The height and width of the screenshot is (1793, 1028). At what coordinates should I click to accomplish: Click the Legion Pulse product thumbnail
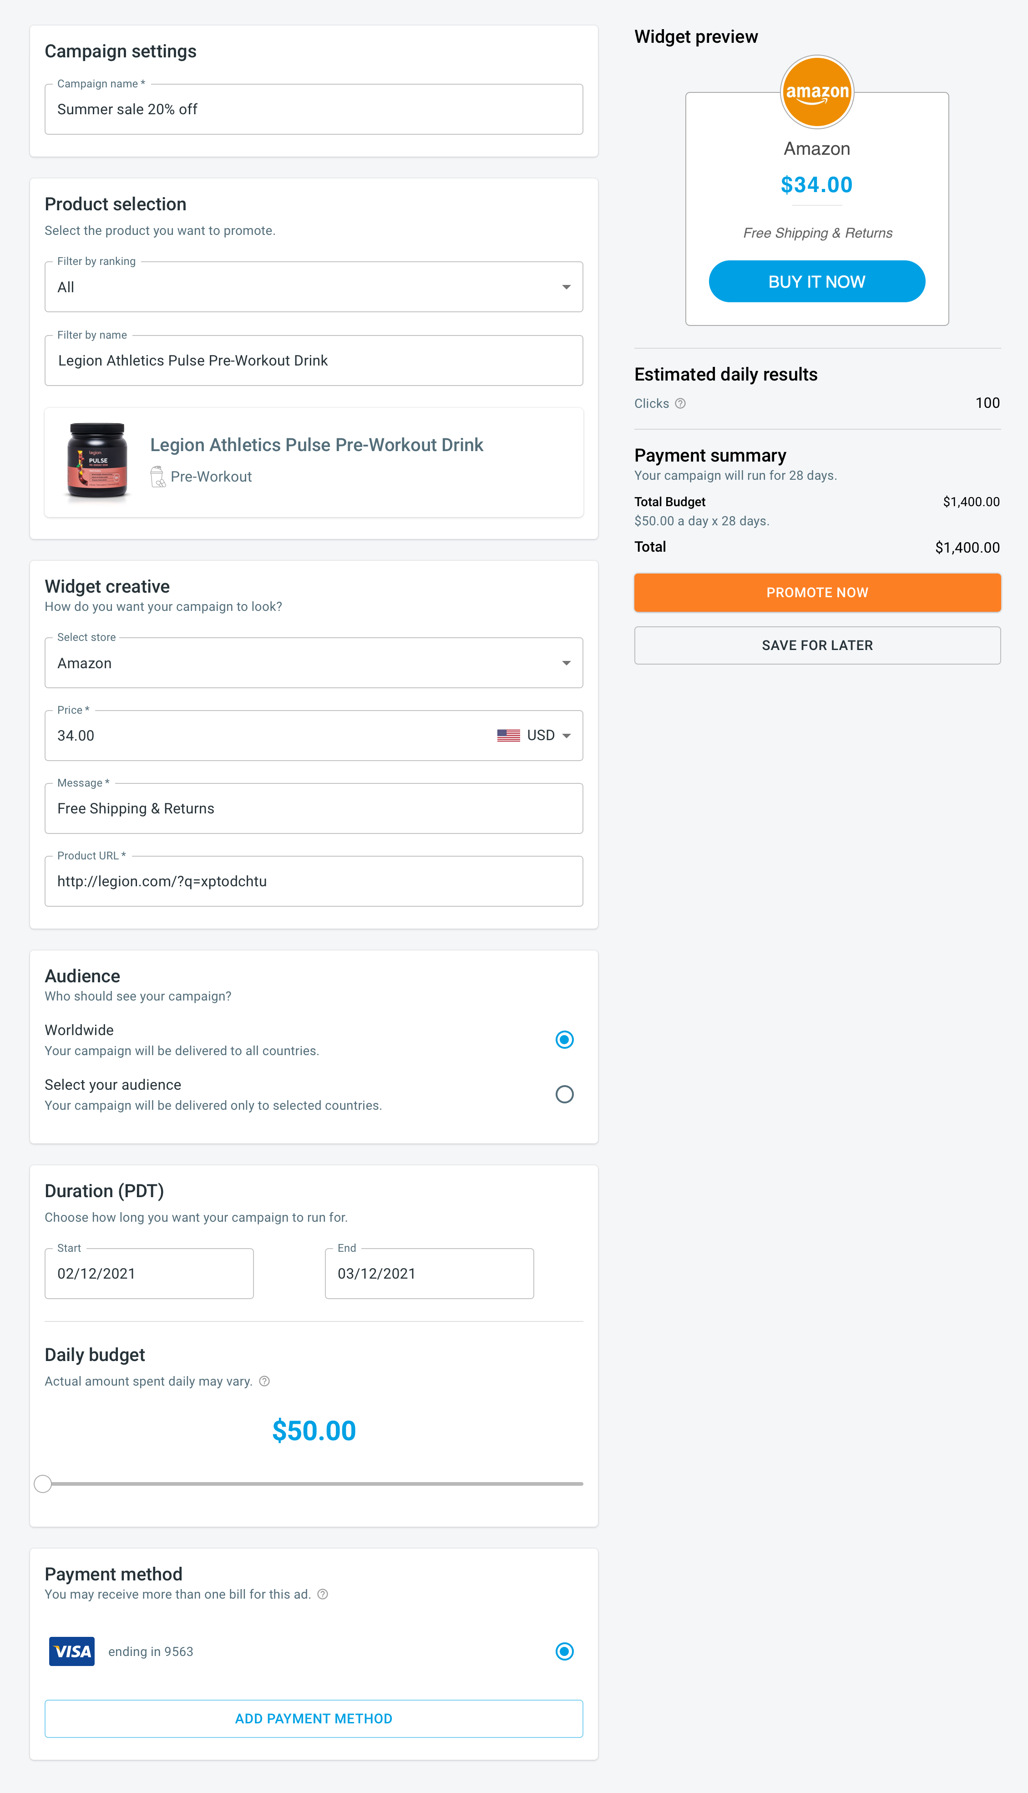[x=97, y=461]
